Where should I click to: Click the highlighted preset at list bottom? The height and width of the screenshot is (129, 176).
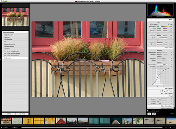pos(15,58)
